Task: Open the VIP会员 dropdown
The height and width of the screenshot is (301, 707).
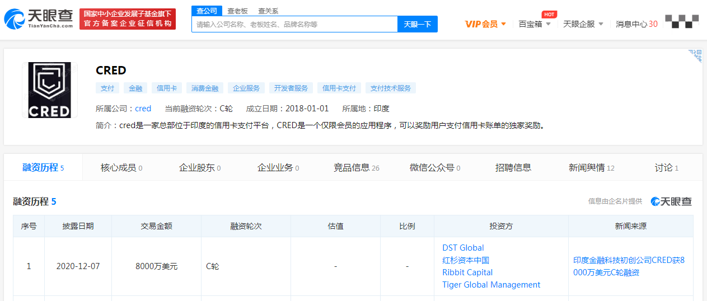Action: [x=485, y=24]
